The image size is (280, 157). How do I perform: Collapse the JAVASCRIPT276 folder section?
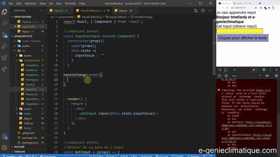click(23, 36)
